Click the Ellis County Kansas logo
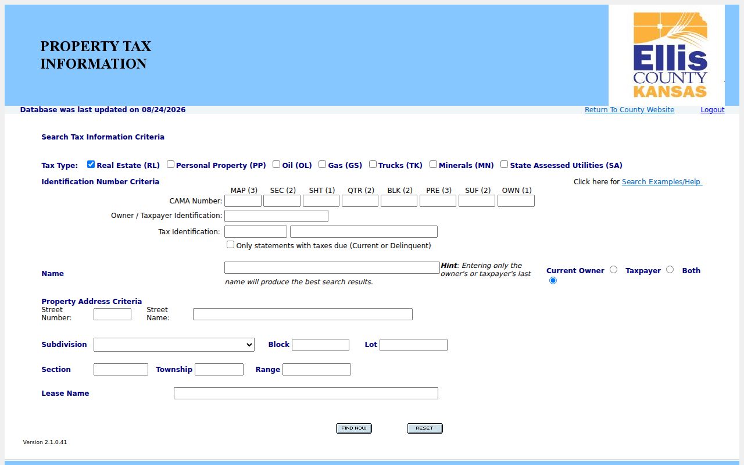This screenshot has height=465, width=744. click(x=667, y=55)
